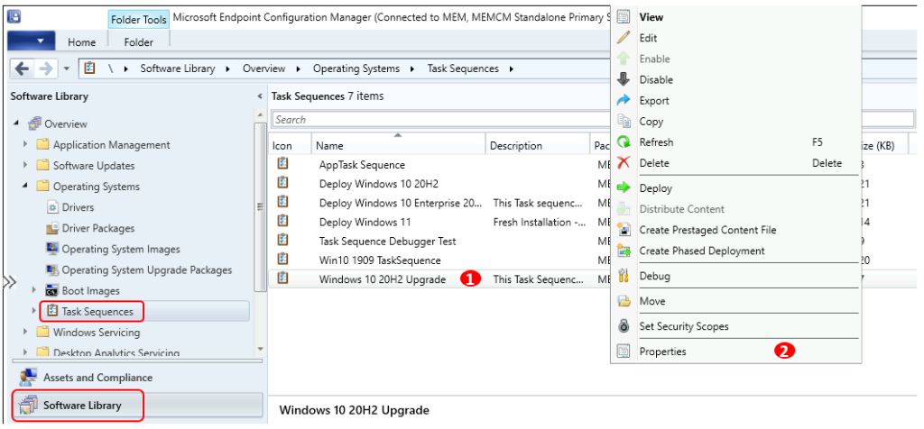Select Task Sequences in the tree
This screenshot has height=429, width=924.
(97, 311)
